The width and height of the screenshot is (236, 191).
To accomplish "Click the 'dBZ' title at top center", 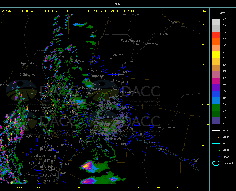I will pos(118,4).
